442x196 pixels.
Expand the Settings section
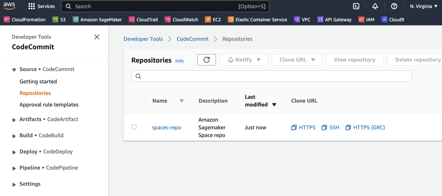point(14,184)
